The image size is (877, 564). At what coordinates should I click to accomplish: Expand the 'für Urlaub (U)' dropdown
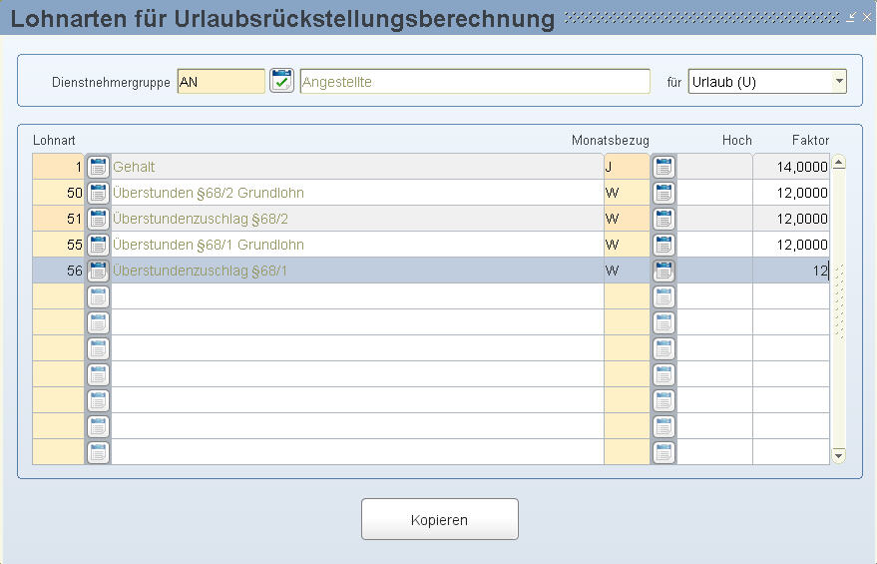pyautogui.click(x=838, y=81)
